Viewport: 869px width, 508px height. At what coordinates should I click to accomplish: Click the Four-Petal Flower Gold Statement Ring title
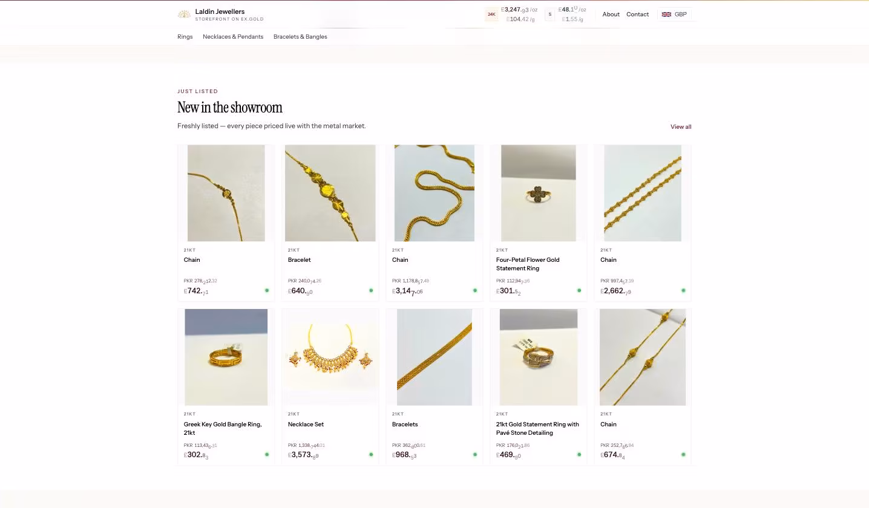point(528,264)
